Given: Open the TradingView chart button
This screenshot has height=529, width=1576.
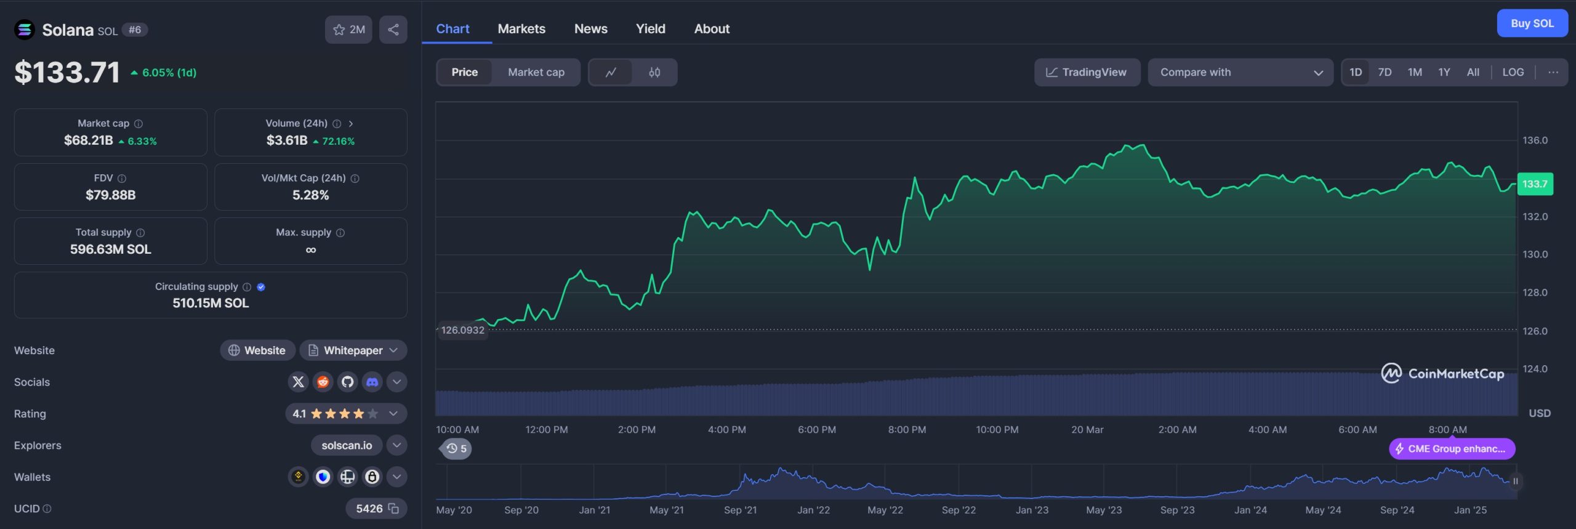Looking at the screenshot, I should 1087,73.
